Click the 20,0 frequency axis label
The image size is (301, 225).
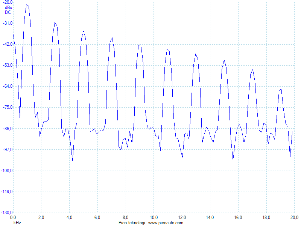(x=294, y=217)
